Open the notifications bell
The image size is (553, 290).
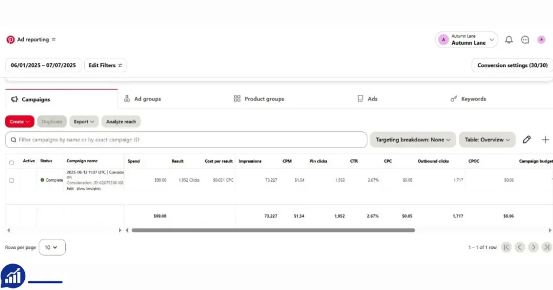509,40
